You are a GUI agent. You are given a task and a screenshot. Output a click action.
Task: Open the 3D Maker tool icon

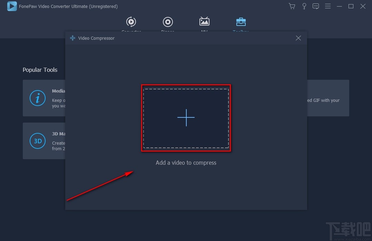point(38,141)
